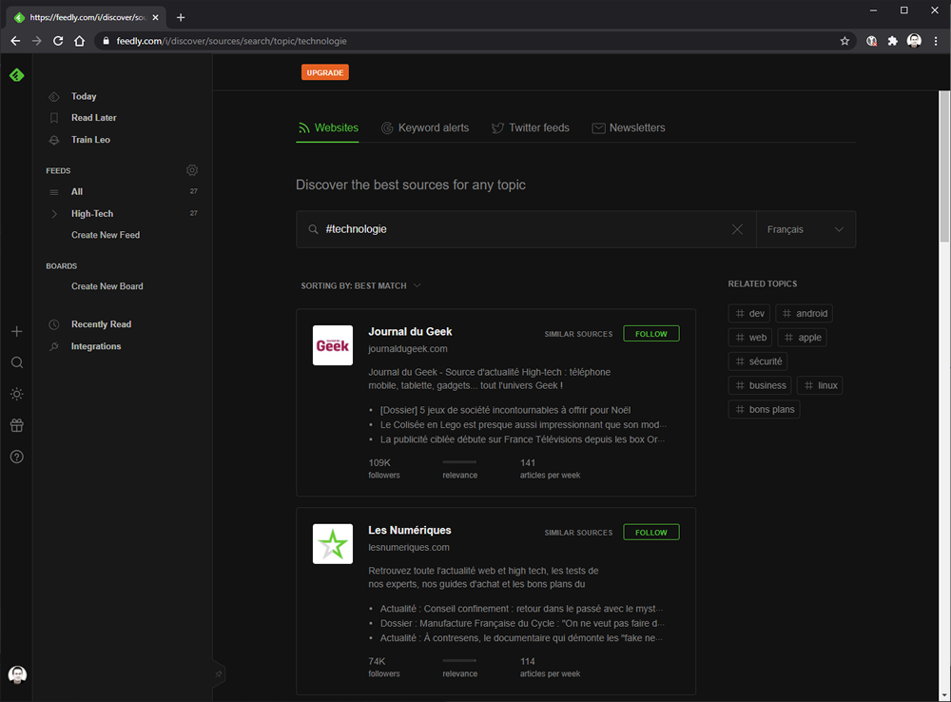Screen dimensions: 951x702
Task: Select the bons plans related topic tag
Action: click(x=765, y=410)
